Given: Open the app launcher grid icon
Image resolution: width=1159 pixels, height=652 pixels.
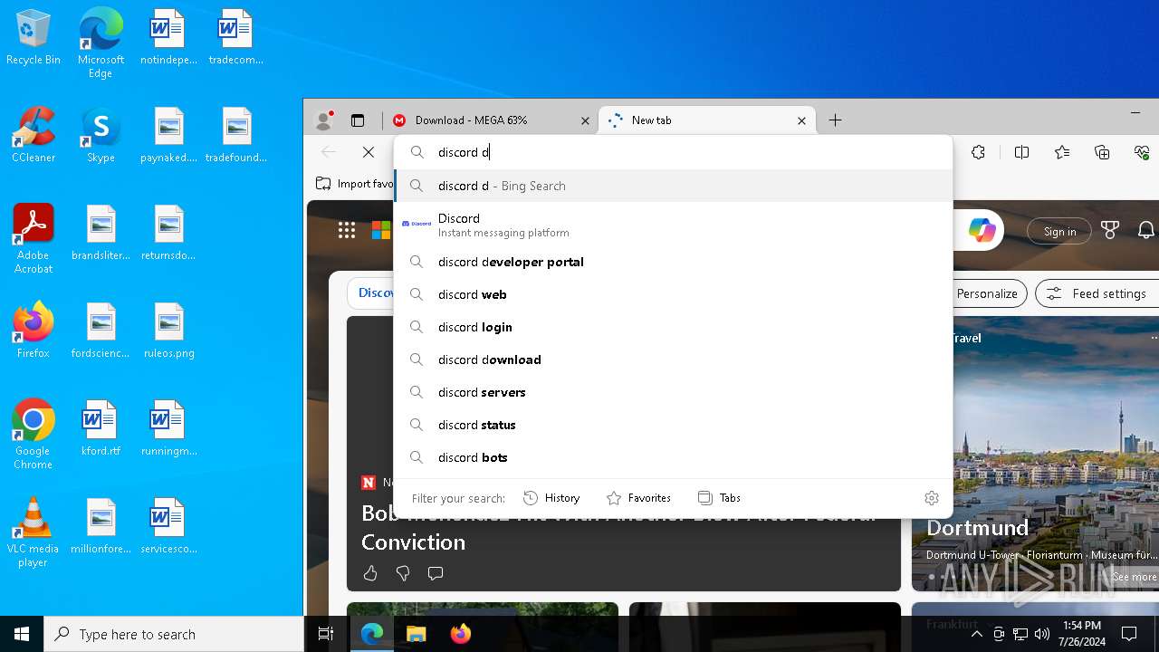Looking at the screenshot, I should coord(347,231).
